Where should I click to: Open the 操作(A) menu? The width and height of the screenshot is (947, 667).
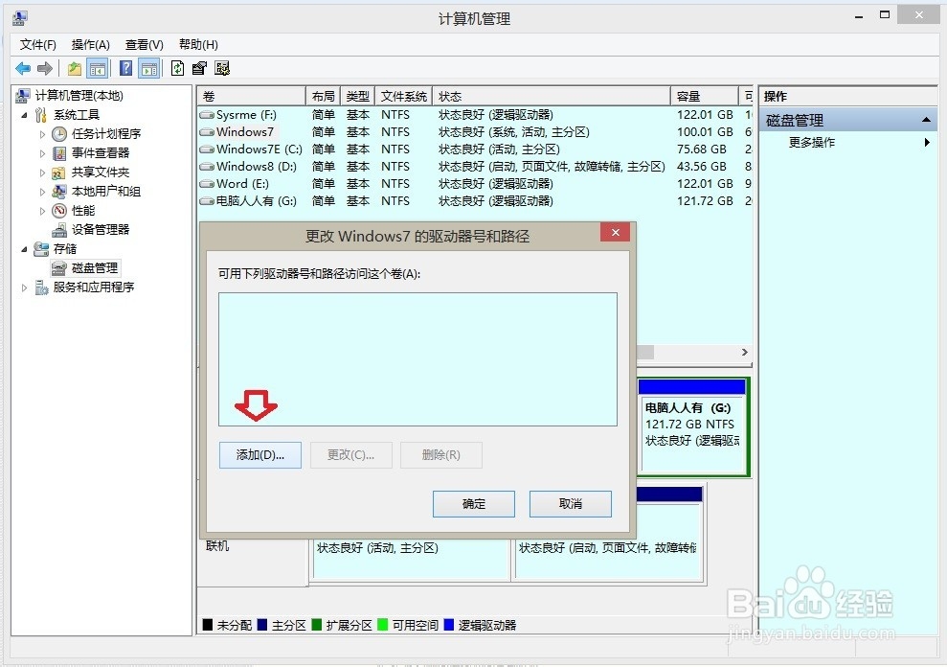click(91, 45)
